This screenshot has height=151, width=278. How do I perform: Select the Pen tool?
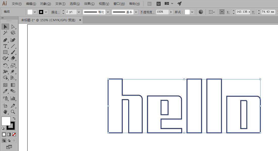point(5,40)
